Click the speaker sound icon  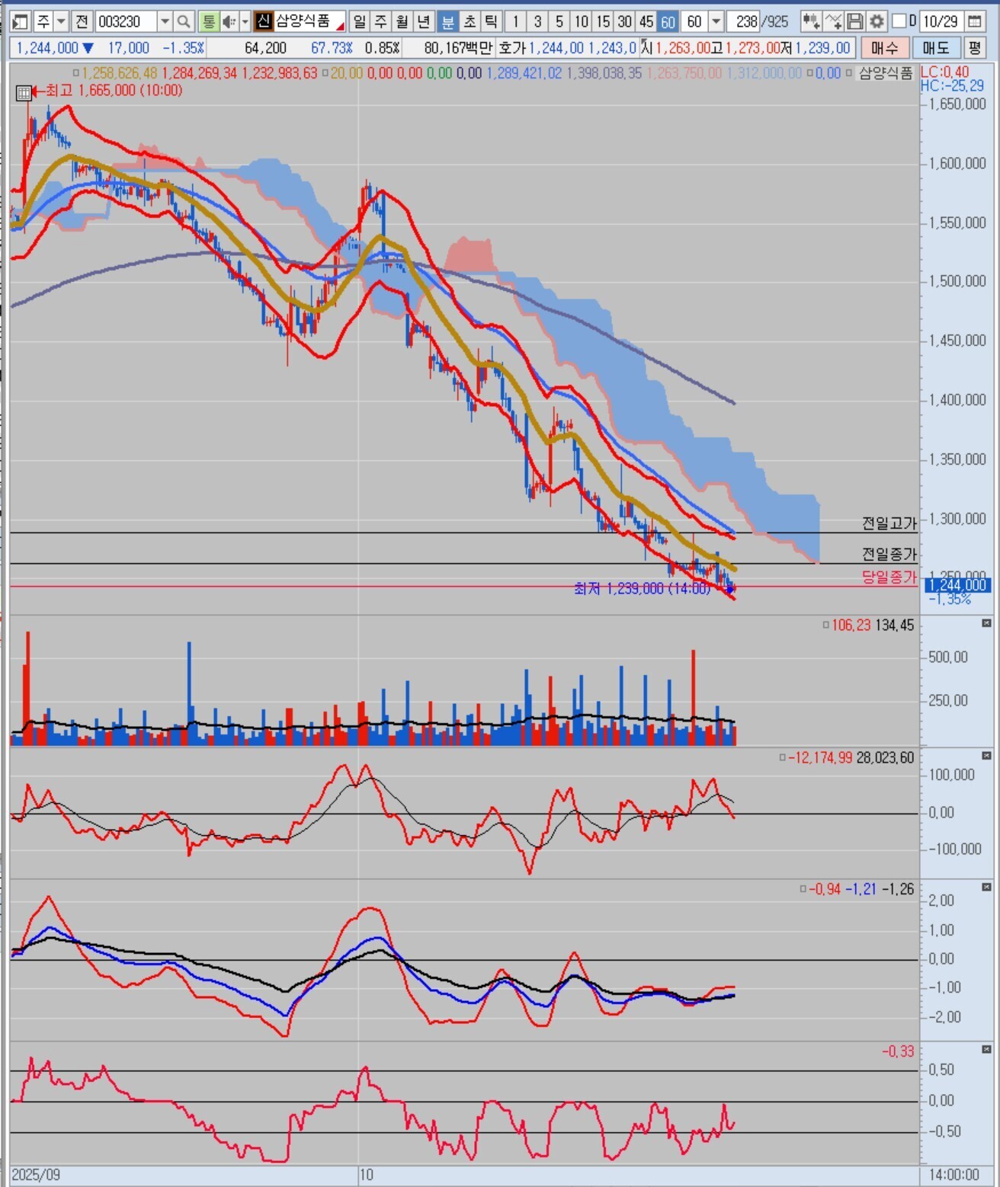[228, 21]
